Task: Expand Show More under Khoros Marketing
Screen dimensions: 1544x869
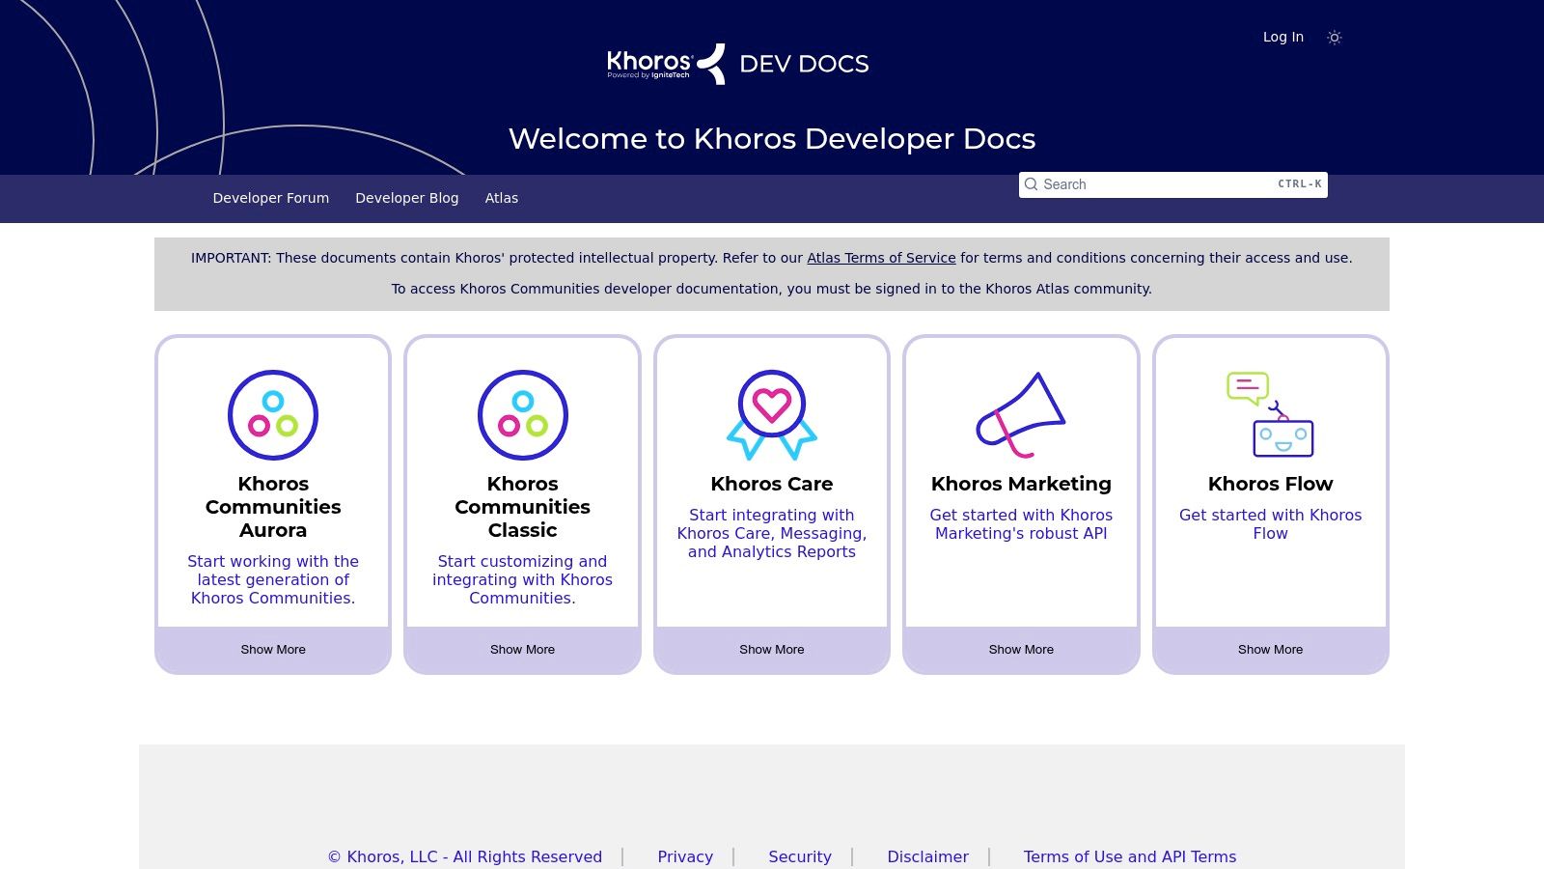Action: point(1021,650)
